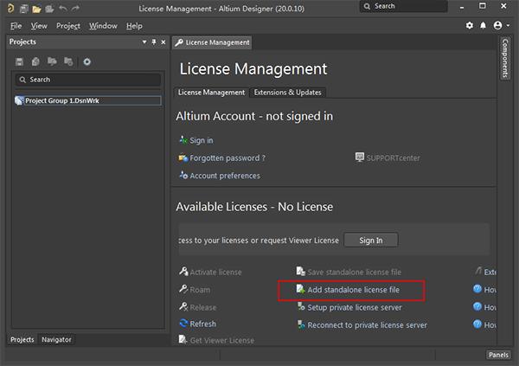Click Reconnect to private license server
The height and width of the screenshot is (366, 519).
368,325
